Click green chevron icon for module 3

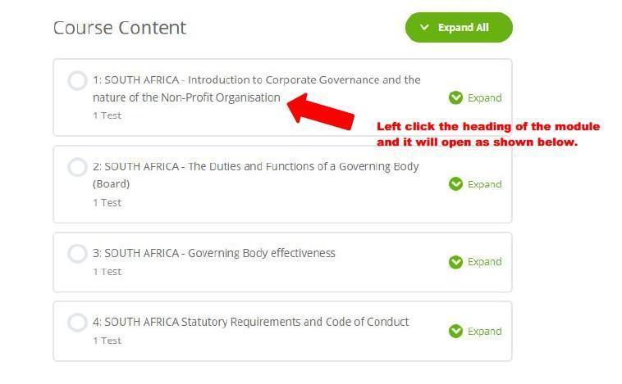tap(455, 262)
